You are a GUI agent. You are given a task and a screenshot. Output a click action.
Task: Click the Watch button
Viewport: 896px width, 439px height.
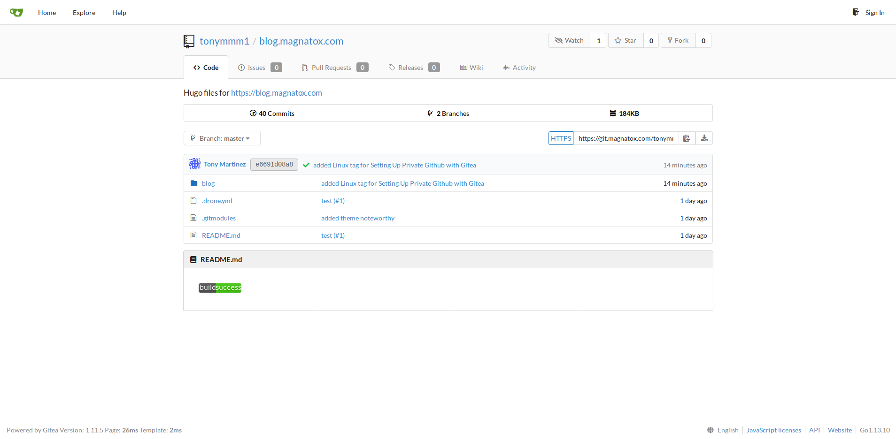570,40
